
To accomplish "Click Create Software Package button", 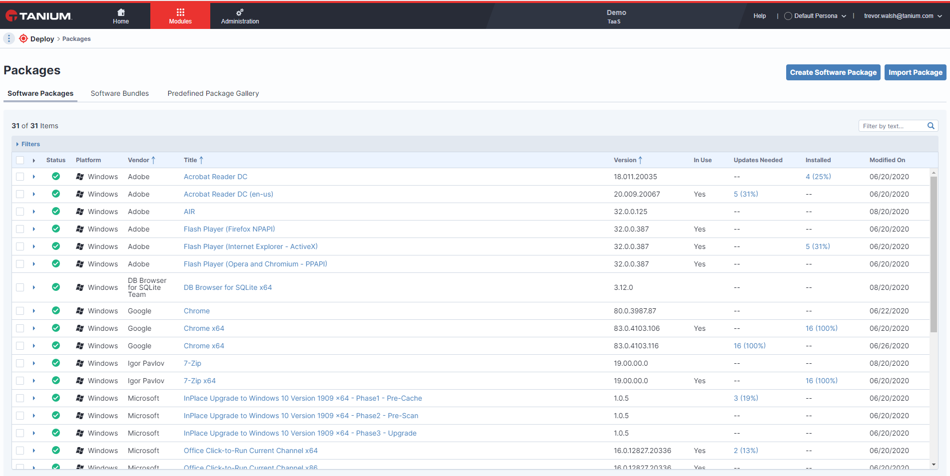I will coord(833,72).
